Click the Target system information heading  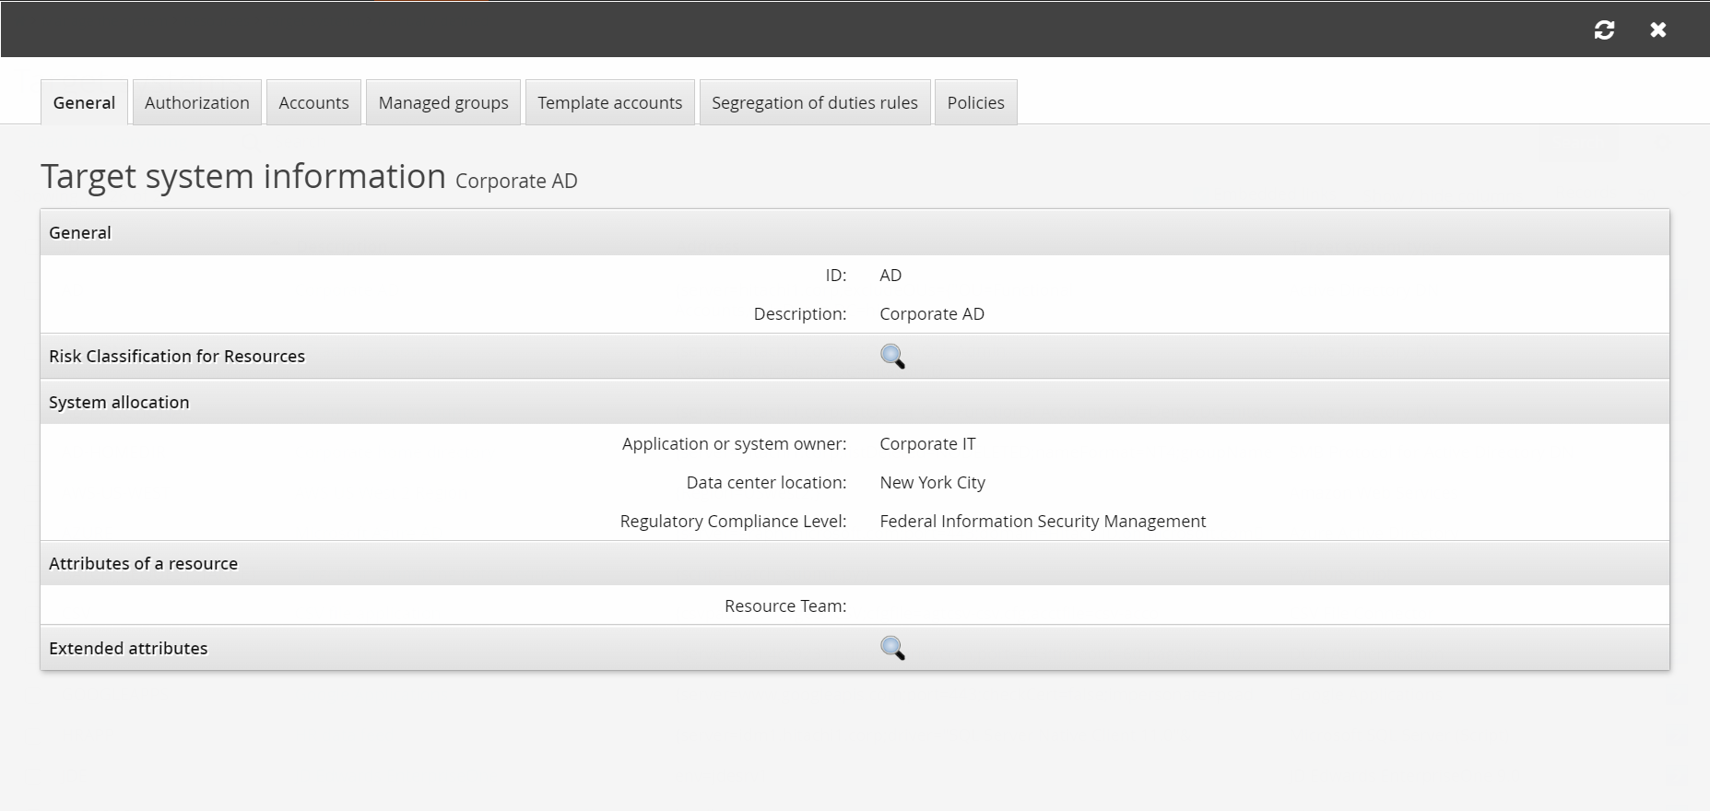243,177
